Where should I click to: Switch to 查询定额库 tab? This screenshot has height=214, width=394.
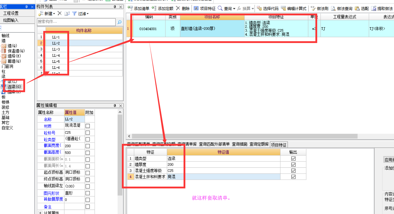coord(259,144)
